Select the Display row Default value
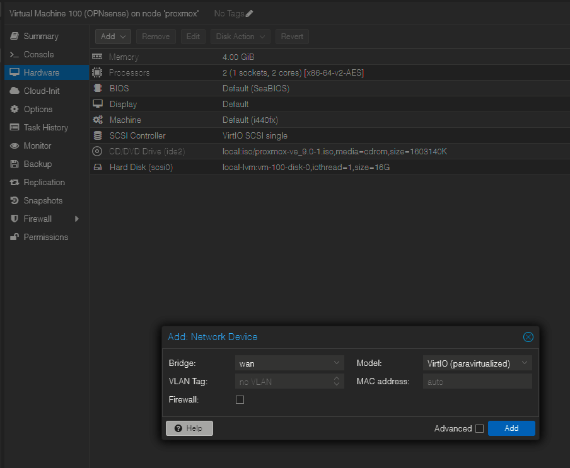 click(x=236, y=104)
